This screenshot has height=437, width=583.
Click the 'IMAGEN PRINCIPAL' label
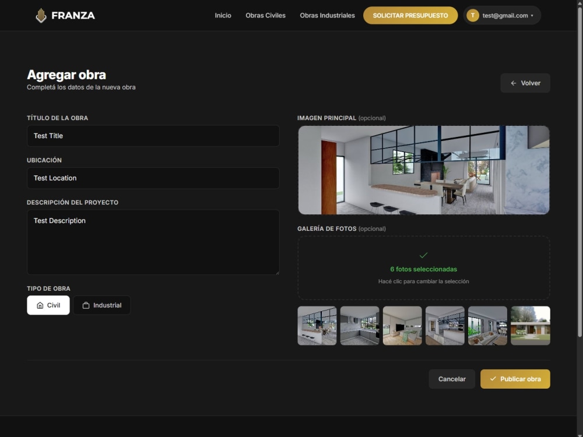click(x=327, y=118)
